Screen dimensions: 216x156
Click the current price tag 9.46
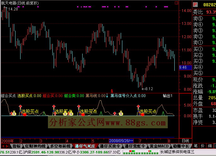point(185,67)
